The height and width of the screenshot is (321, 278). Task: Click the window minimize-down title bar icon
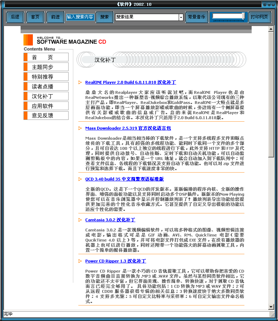[x=265, y=4]
